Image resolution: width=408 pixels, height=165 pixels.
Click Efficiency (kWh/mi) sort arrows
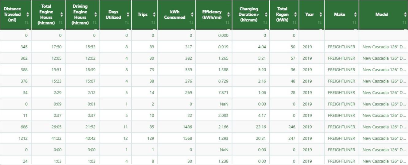coord(228,14)
